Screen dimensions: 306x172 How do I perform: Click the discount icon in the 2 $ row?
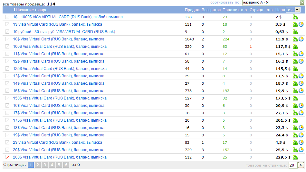click(295, 17)
